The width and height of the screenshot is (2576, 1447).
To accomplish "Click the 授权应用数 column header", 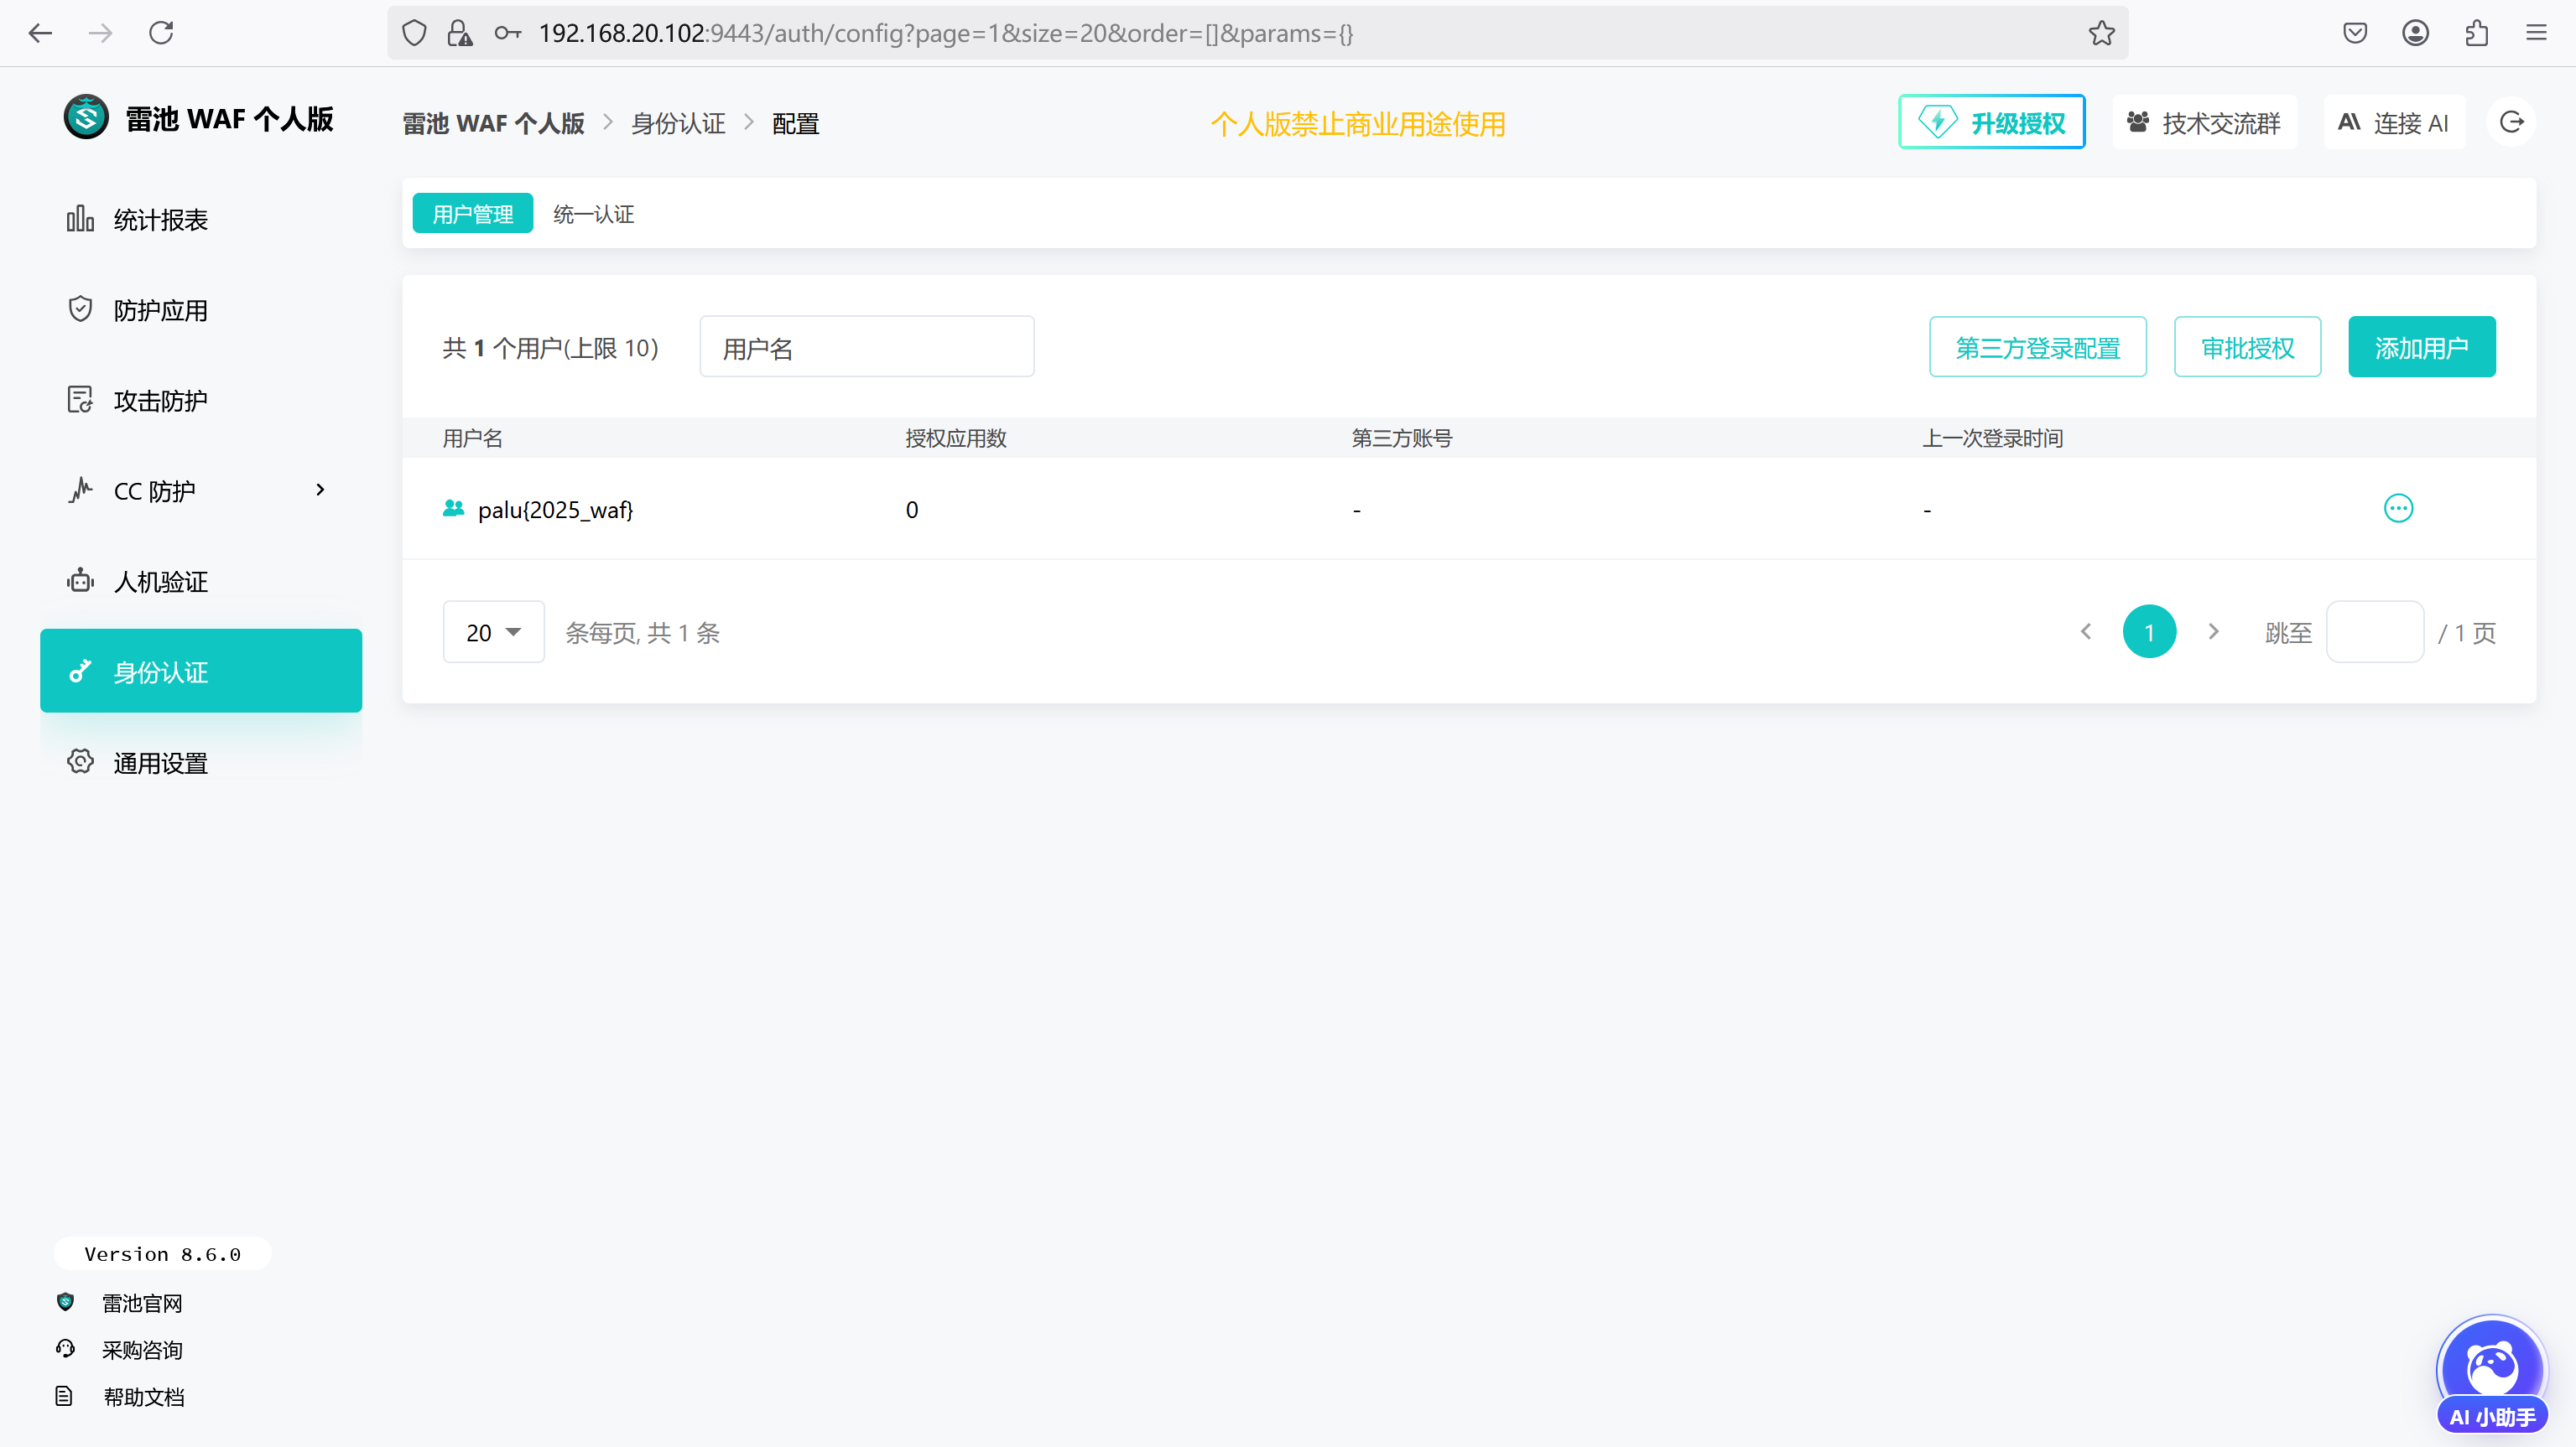I will (x=955, y=438).
